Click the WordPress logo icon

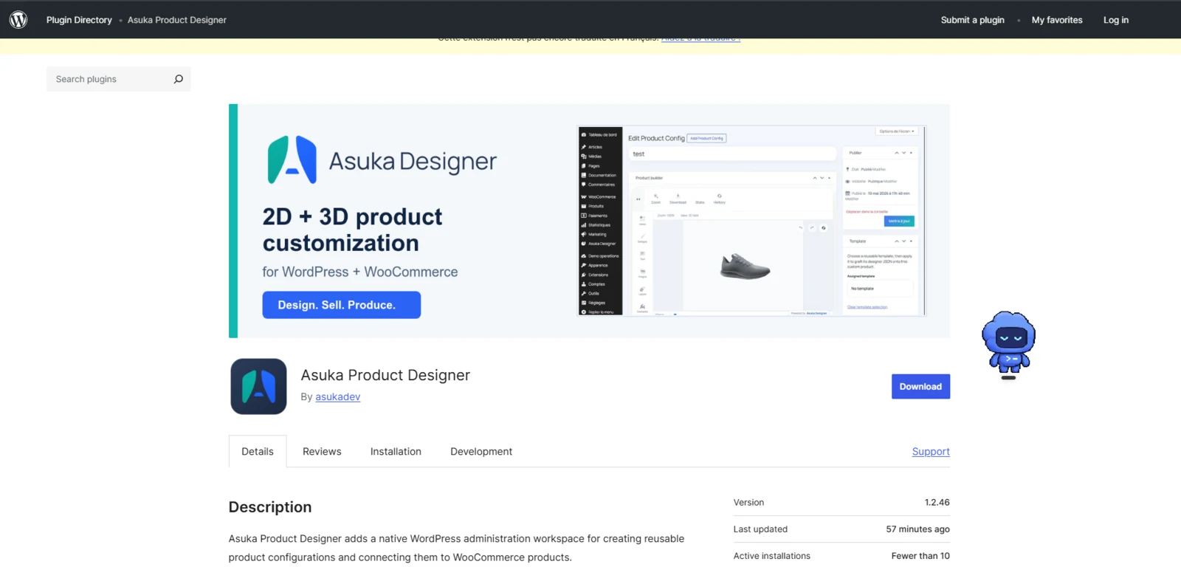pos(18,20)
